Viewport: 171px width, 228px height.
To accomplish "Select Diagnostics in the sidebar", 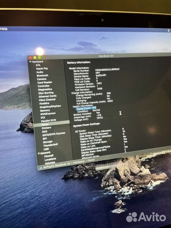I will click(x=45, y=90).
